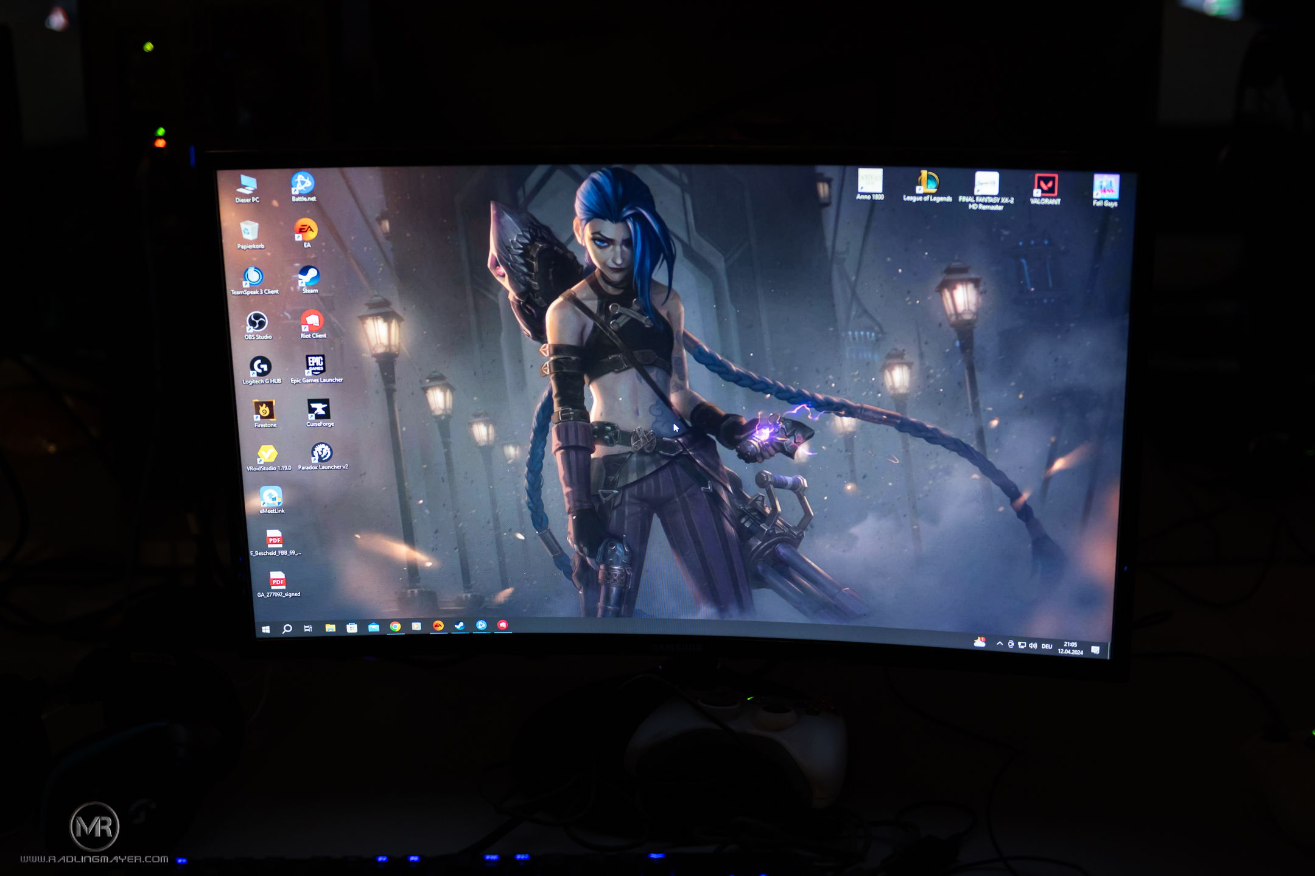The width and height of the screenshot is (1315, 876).
Task: Select the E_Bescheid_FBB PDF file
Action: [x=275, y=543]
